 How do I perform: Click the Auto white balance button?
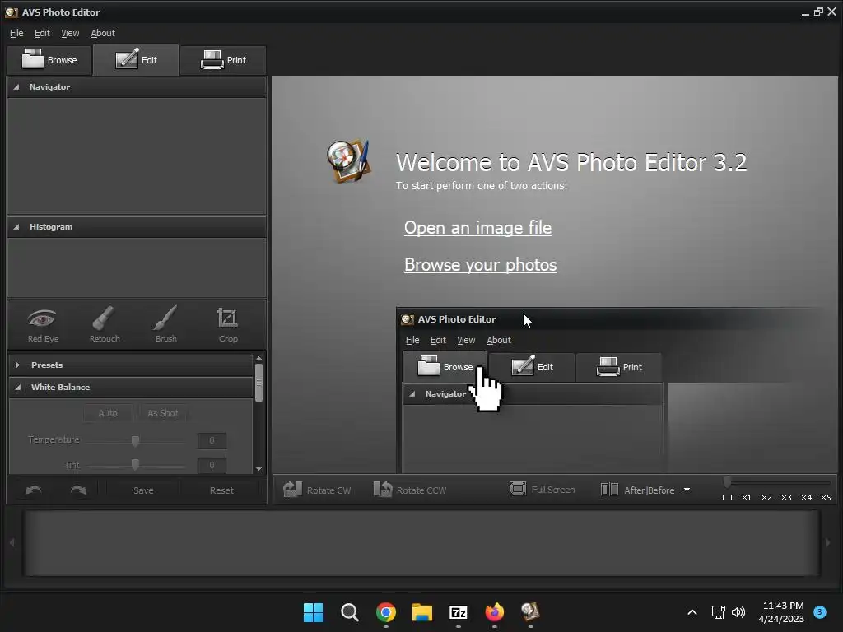[x=108, y=413]
